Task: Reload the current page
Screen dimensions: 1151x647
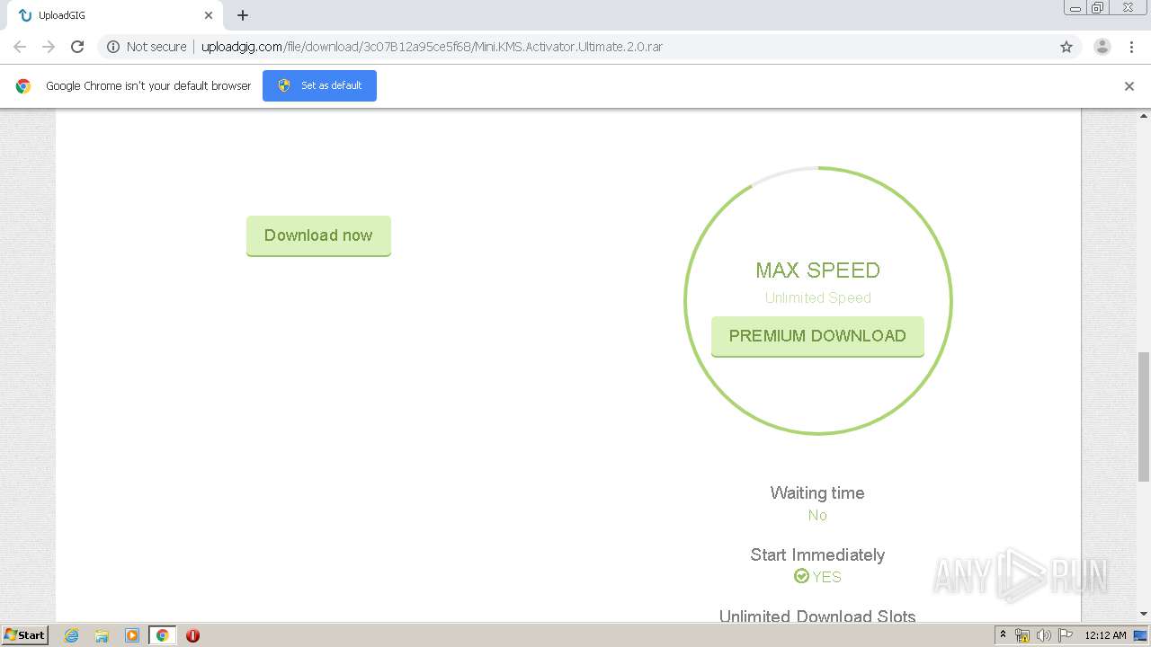Action: [x=77, y=47]
